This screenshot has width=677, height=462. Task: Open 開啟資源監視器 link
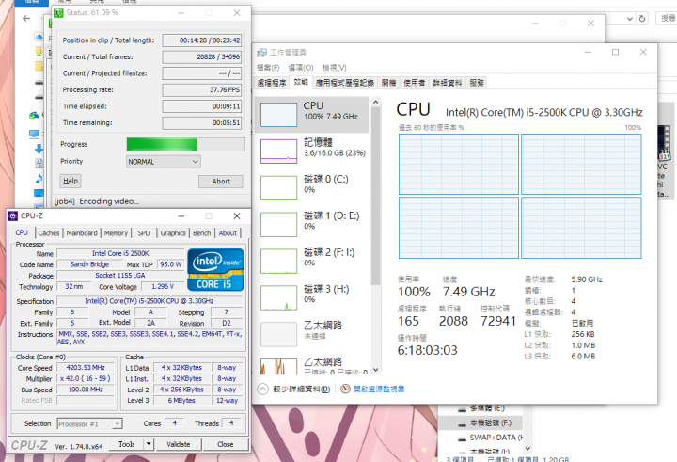click(x=379, y=389)
